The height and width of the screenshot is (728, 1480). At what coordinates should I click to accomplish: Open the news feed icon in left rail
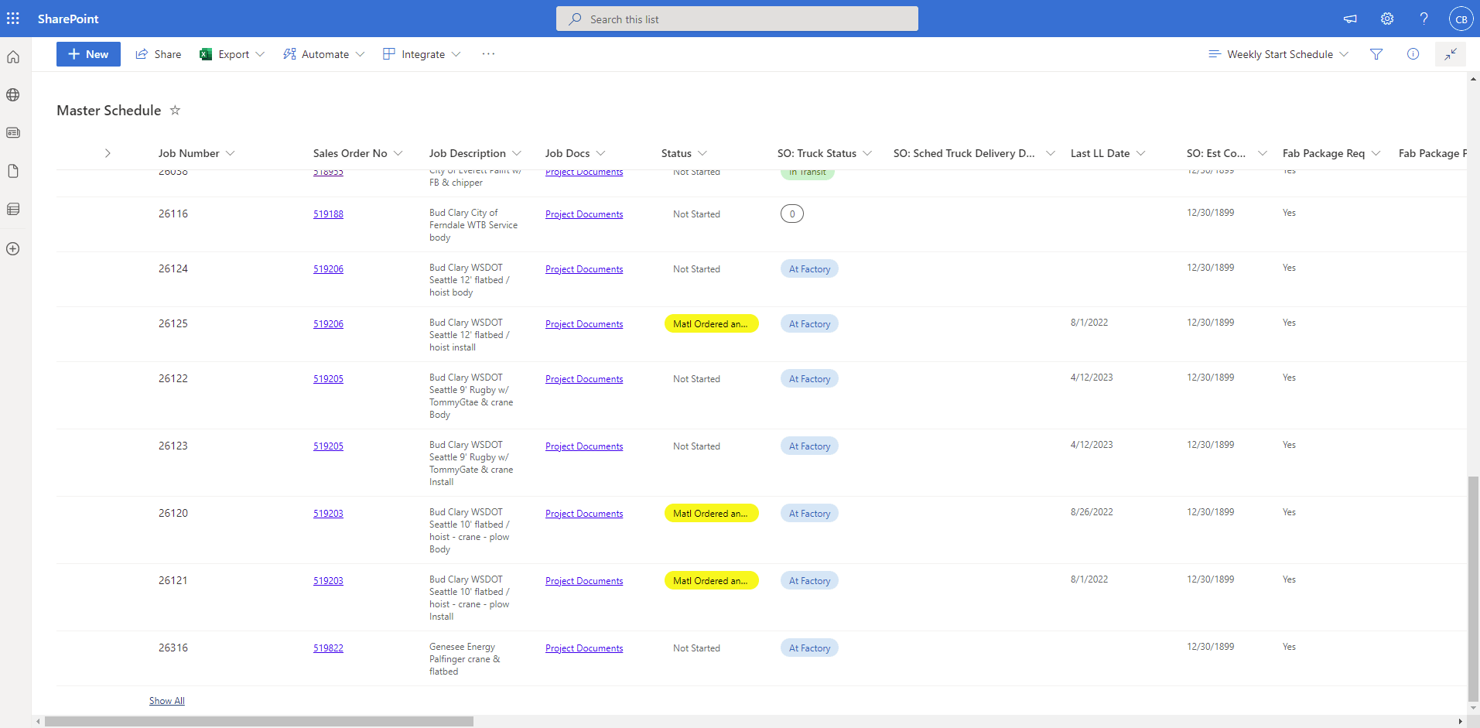pos(13,133)
